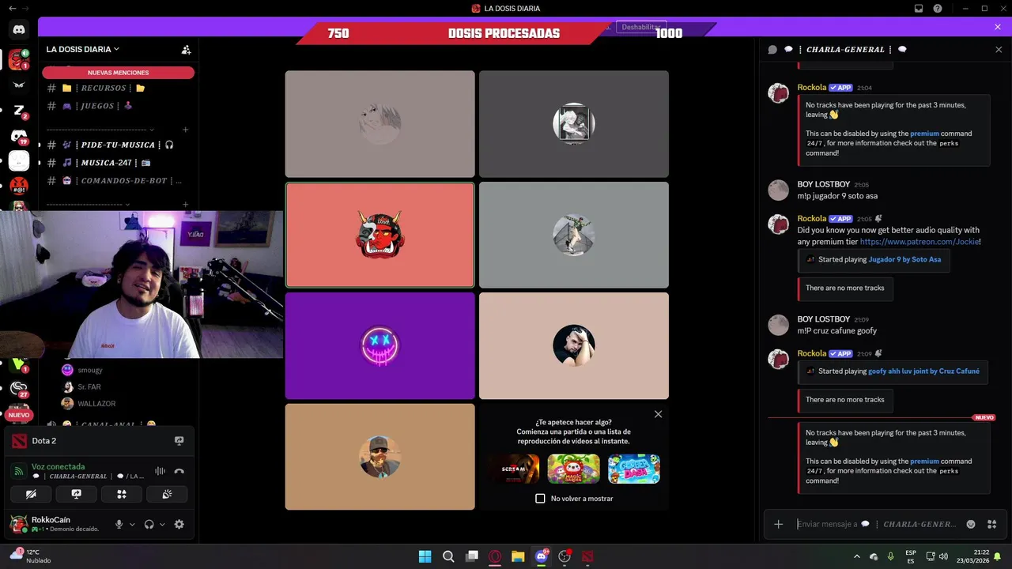Open the Z server with 2 notifications
The image size is (1012, 569).
click(19, 110)
